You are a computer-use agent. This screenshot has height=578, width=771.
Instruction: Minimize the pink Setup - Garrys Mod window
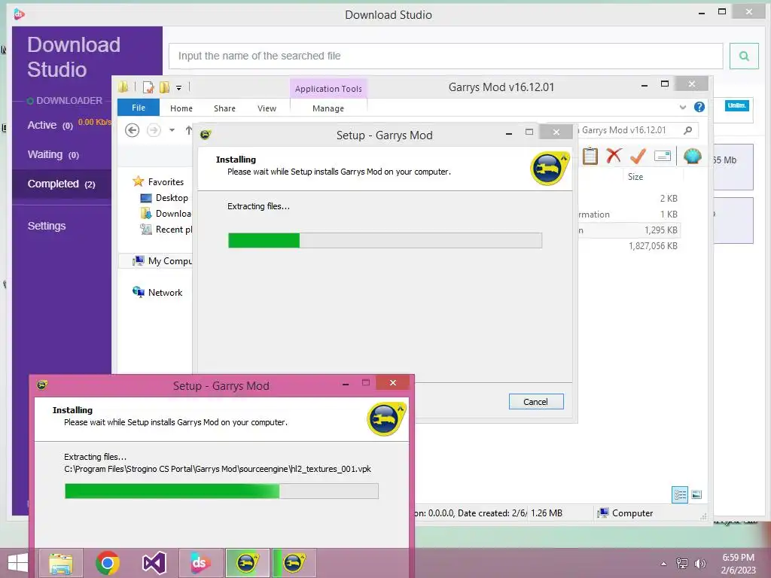pyautogui.click(x=346, y=383)
